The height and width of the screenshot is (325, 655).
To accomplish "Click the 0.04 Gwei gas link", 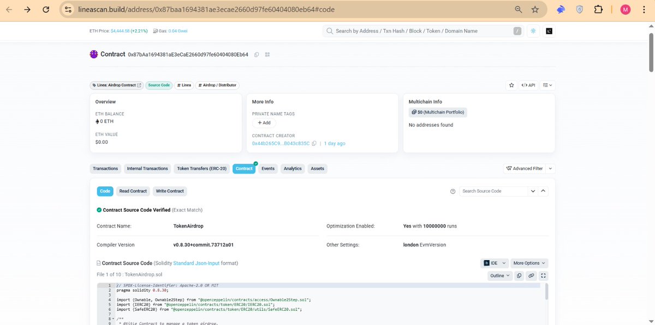I will point(177,31).
